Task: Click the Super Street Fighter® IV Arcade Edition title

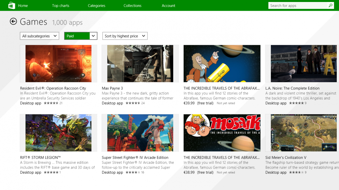Action: 135,158
